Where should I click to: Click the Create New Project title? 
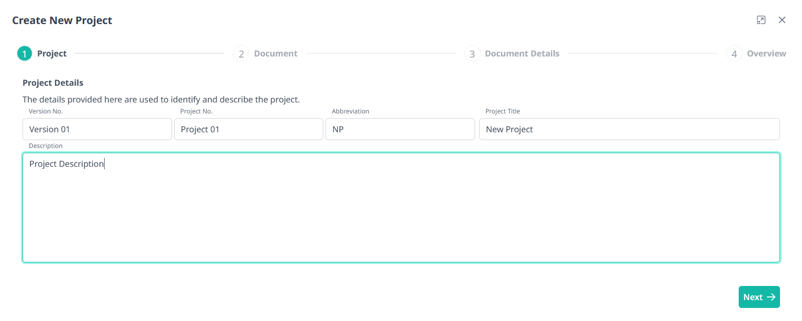click(62, 20)
